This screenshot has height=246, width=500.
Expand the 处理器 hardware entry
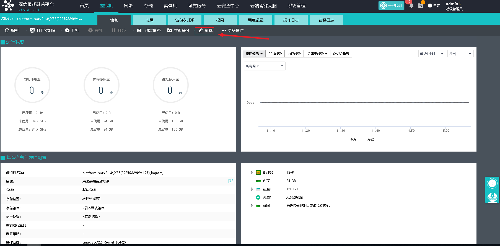252,173
